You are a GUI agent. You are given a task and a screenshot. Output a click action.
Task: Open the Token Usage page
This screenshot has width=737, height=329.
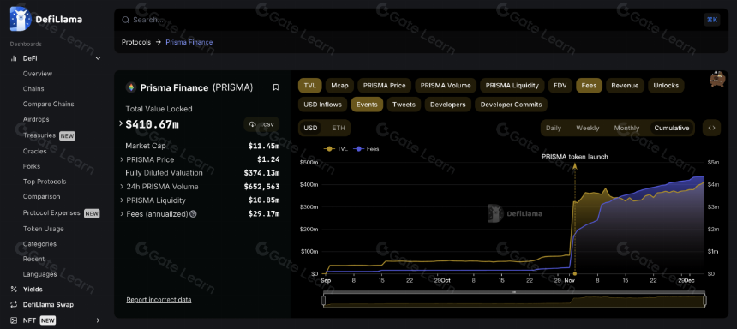click(43, 229)
